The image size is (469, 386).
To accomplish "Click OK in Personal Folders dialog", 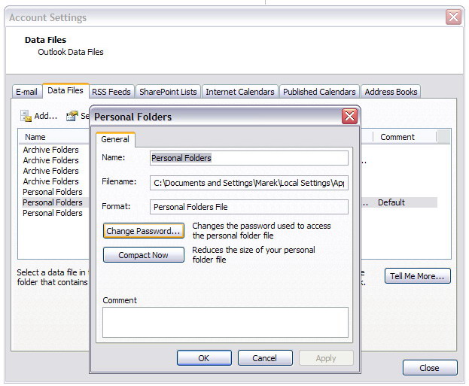I will (x=203, y=358).
